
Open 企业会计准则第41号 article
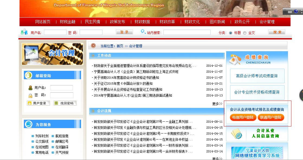pyautogui.click(x=143, y=139)
